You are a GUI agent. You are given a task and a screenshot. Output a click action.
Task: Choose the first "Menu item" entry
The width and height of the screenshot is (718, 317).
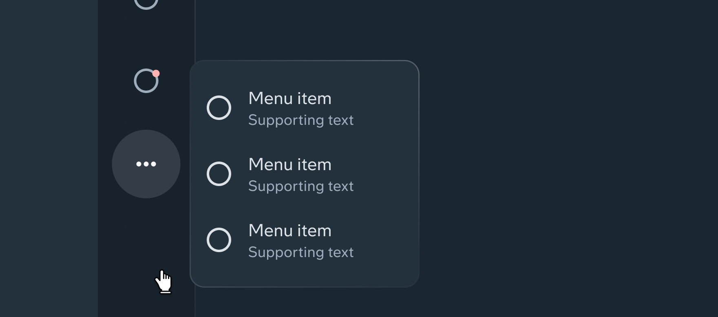[289, 98]
